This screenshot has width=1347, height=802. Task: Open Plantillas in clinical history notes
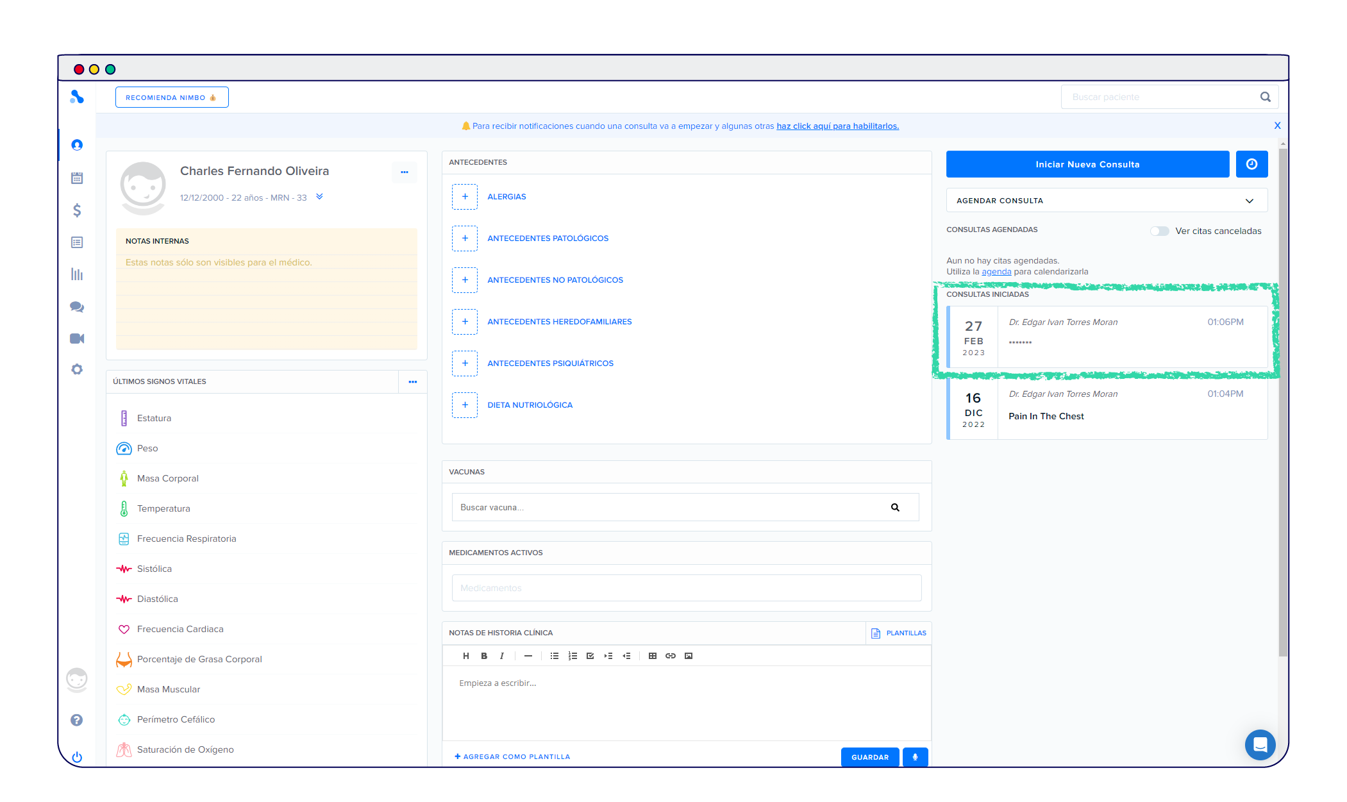tap(899, 633)
